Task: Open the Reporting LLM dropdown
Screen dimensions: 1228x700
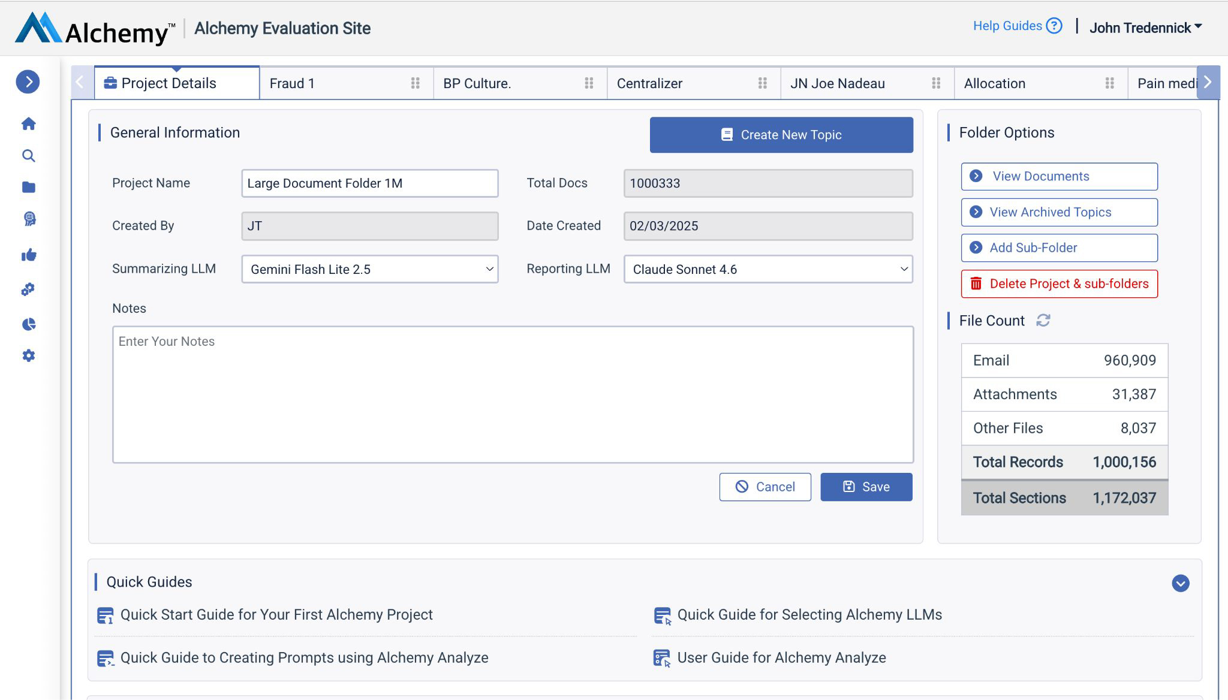Action: coord(767,269)
